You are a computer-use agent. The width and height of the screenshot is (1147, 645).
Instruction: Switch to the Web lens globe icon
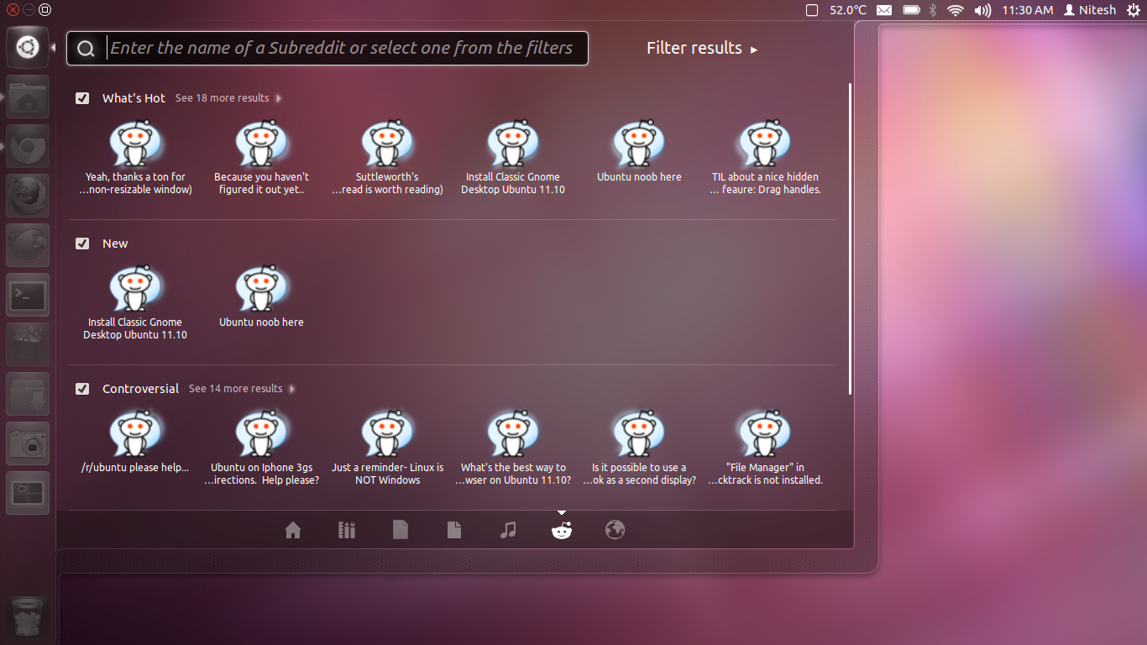[615, 530]
